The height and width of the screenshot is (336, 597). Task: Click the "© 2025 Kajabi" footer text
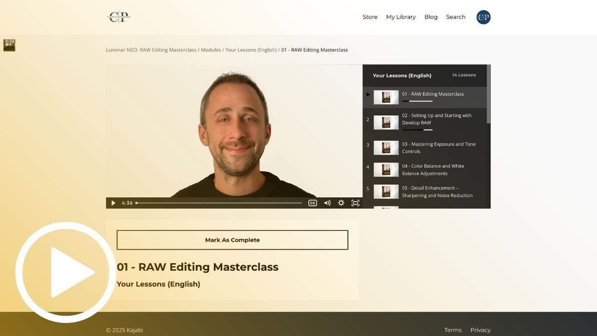click(125, 330)
